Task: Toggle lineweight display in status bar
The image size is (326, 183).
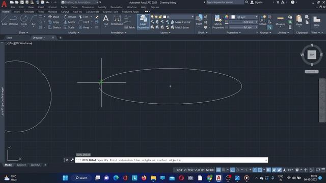Action: 268,170
